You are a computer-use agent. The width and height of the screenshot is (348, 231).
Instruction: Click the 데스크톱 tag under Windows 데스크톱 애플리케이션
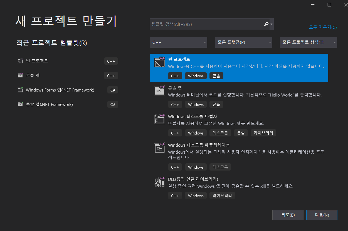click(x=220, y=167)
